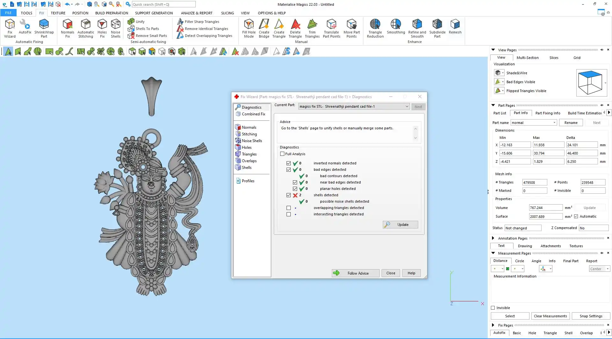This screenshot has height=339, width=612.
Task: Click the Follow Advice button
Action: [x=355, y=273]
